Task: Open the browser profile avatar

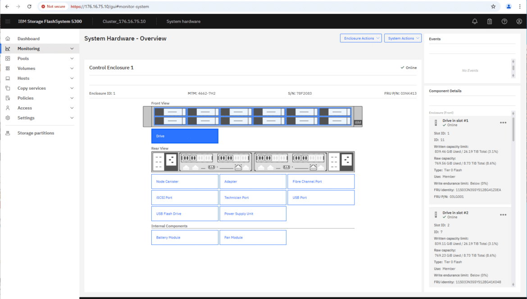Action: [509, 6]
